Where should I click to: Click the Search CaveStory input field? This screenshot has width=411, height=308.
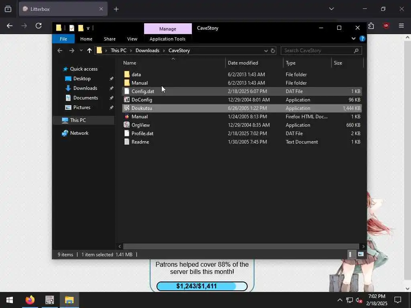321,51
